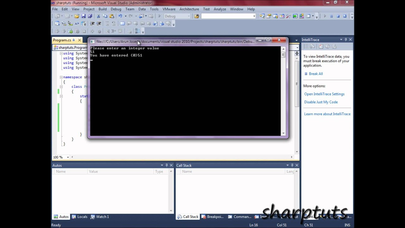Click the Find in Files icon
Viewport: 405px width, 228px height.
(x=197, y=16)
